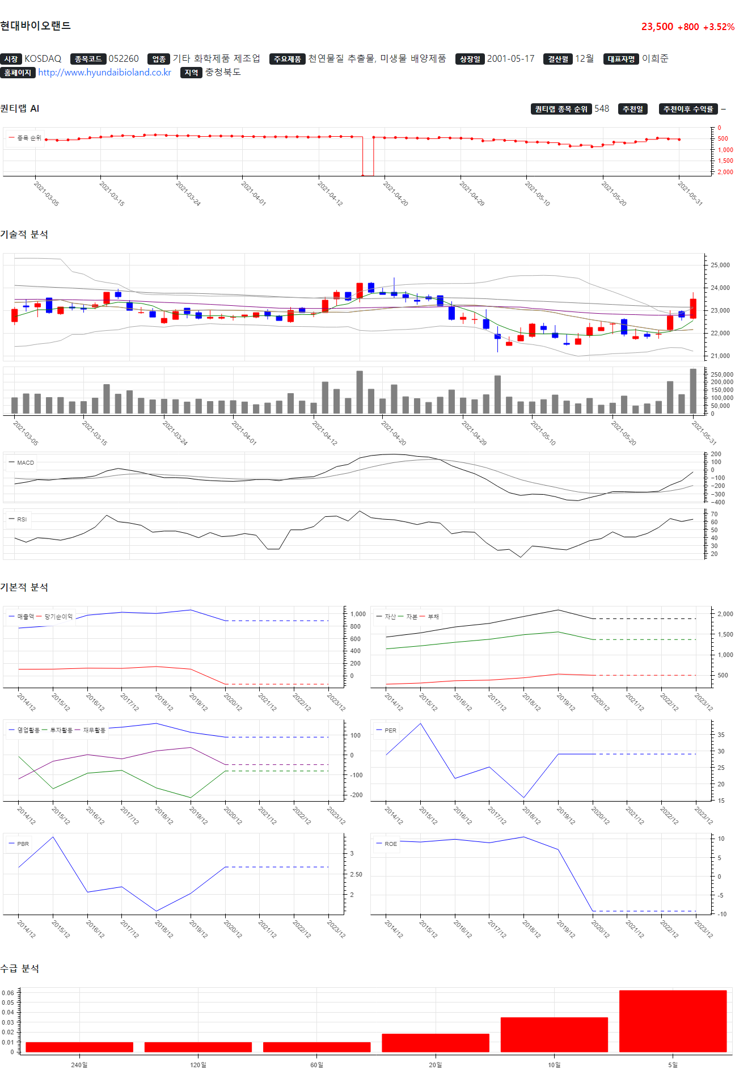
Task: Open the hyundaibioland.co.kr homepage link
Action: pyautogui.click(x=104, y=73)
